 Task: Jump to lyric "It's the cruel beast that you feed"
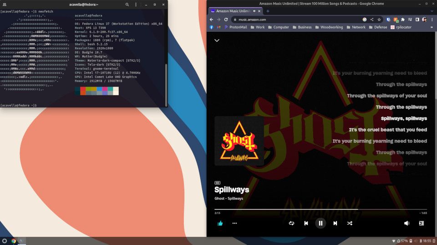[x=388, y=130]
